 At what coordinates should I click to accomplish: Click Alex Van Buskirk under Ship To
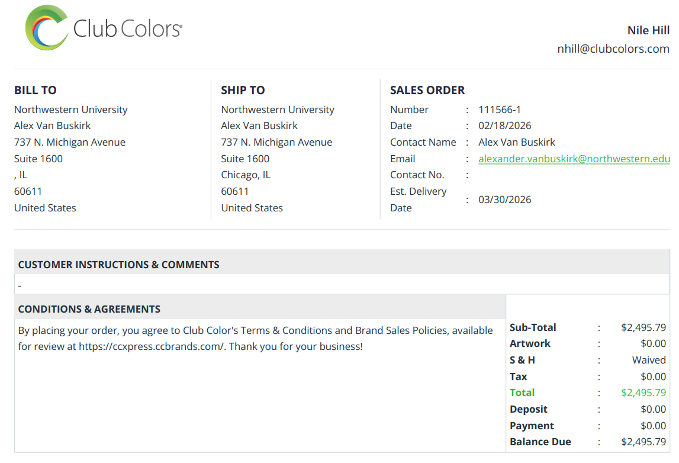[x=259, y=126]
